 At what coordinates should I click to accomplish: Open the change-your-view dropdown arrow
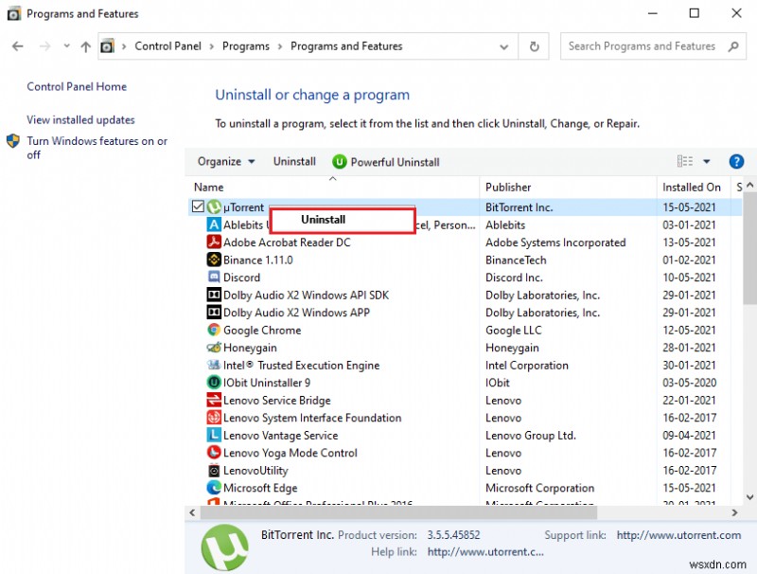pos(705,161)
